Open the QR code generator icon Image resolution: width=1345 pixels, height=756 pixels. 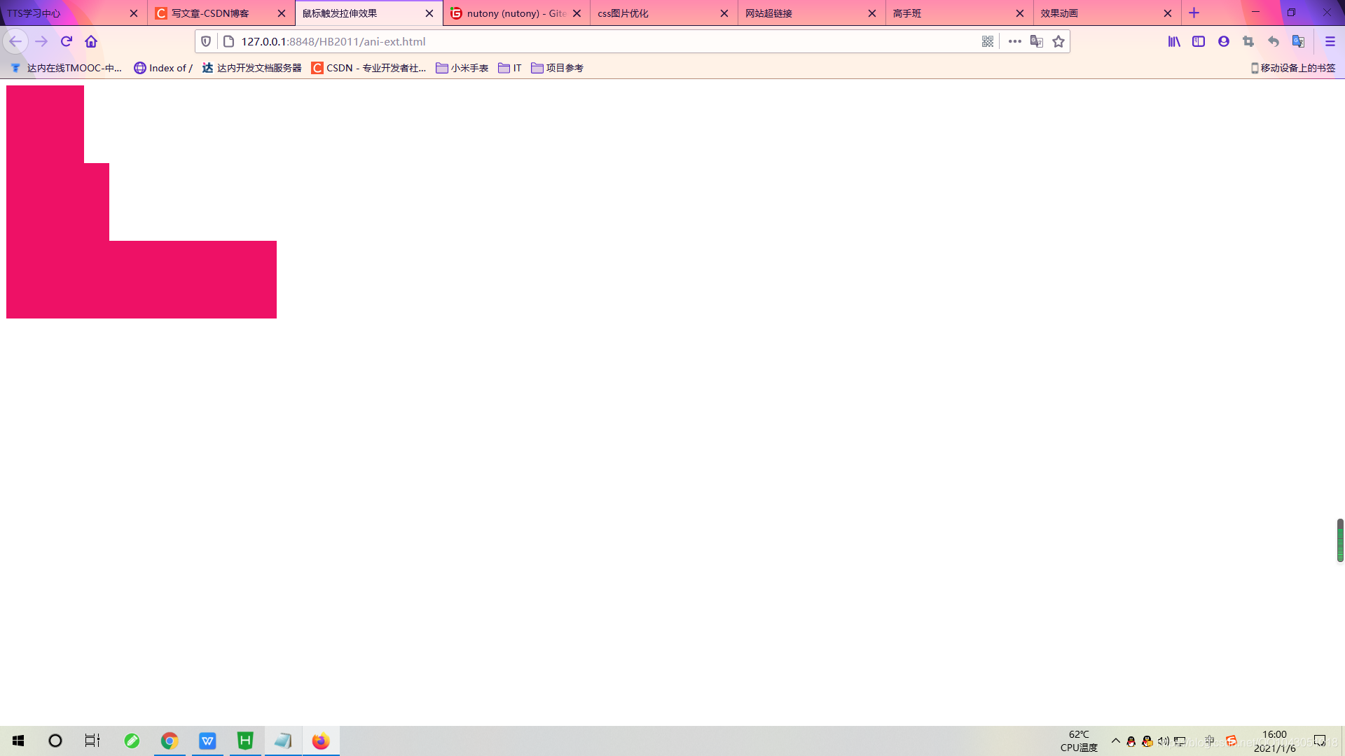click(x=988, y=41)
